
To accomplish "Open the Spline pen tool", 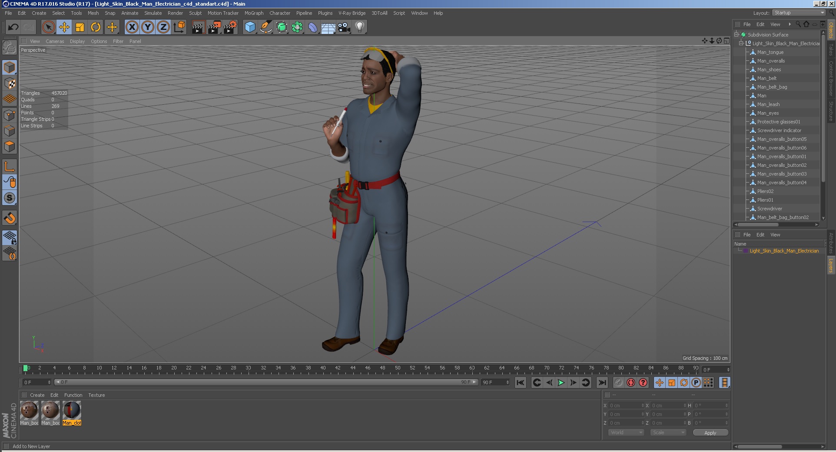I will coord(265,27).
